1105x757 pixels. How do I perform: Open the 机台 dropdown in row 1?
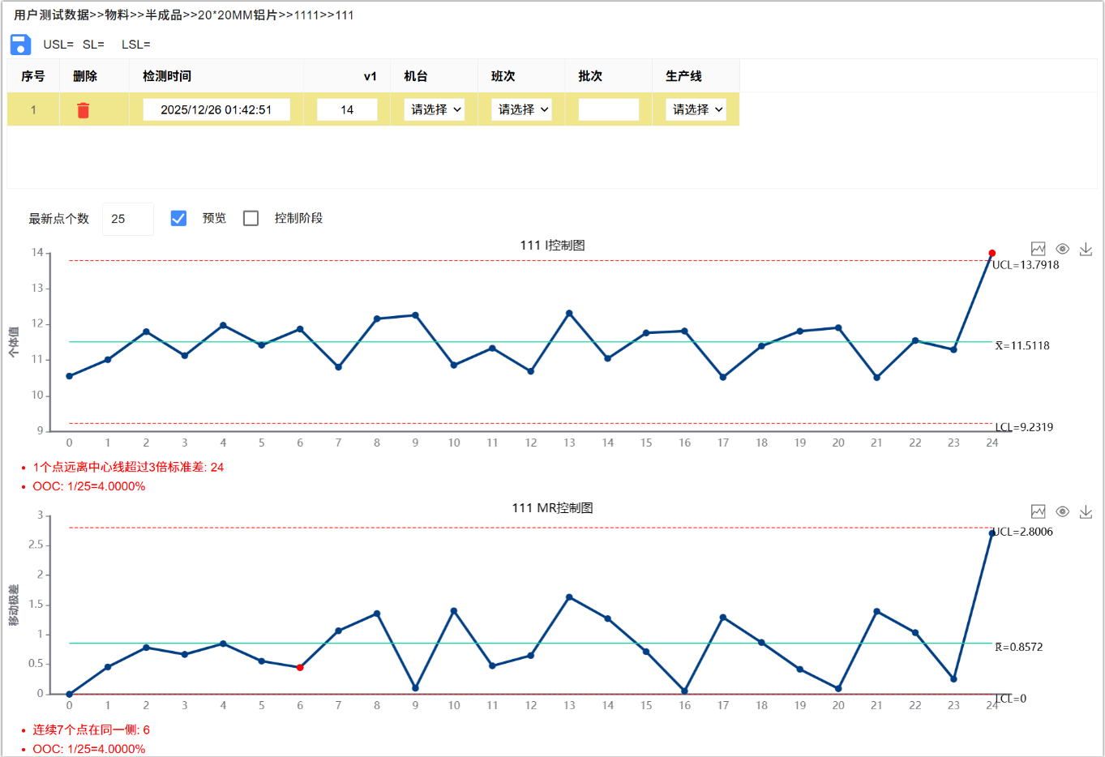coord(435,109)
